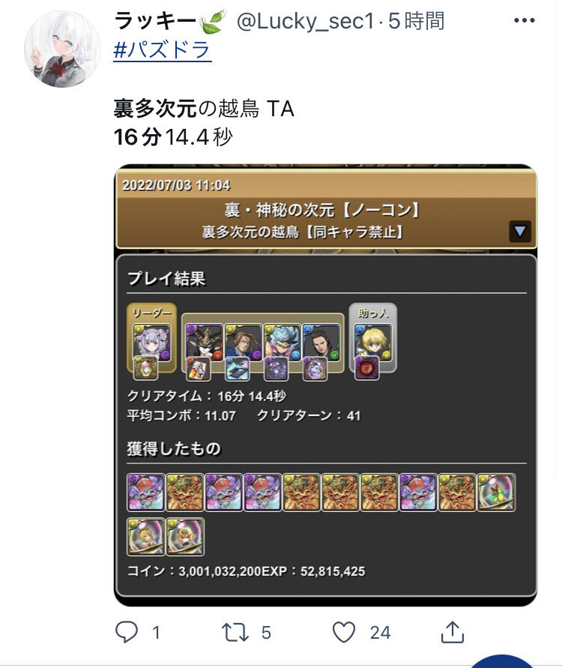The image size is (562, 668).
Task: Tap the leader's assist equipment icon
Action: pyautogui.click(x=145, y=367)
